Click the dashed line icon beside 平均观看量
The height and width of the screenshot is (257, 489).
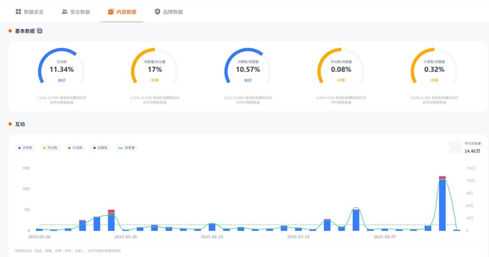pyautogui.click(x=455, y=147)
